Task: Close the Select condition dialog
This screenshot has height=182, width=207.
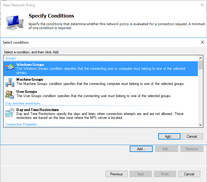Action: [202, 42]
